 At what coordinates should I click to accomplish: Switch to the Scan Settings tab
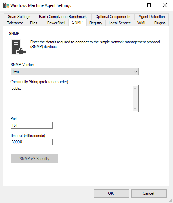point(19,17)
